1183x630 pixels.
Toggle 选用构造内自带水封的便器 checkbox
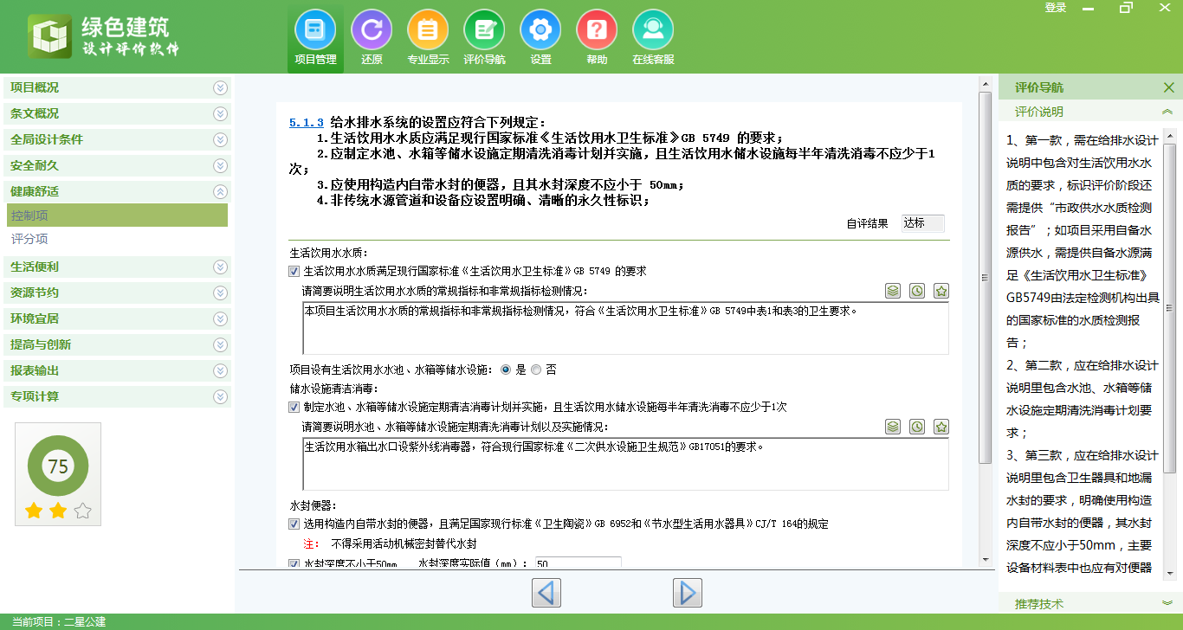point(294,524)
